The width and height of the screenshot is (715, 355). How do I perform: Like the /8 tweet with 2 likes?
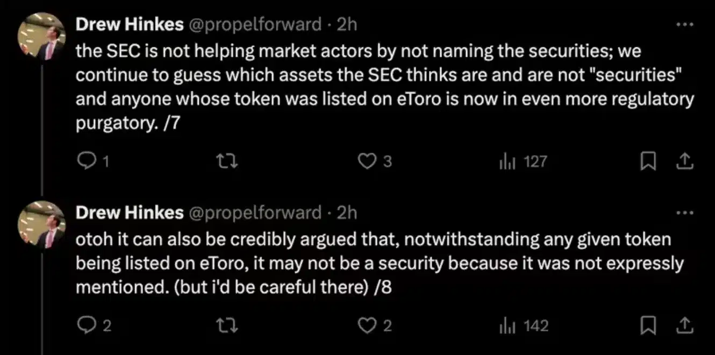368,325
